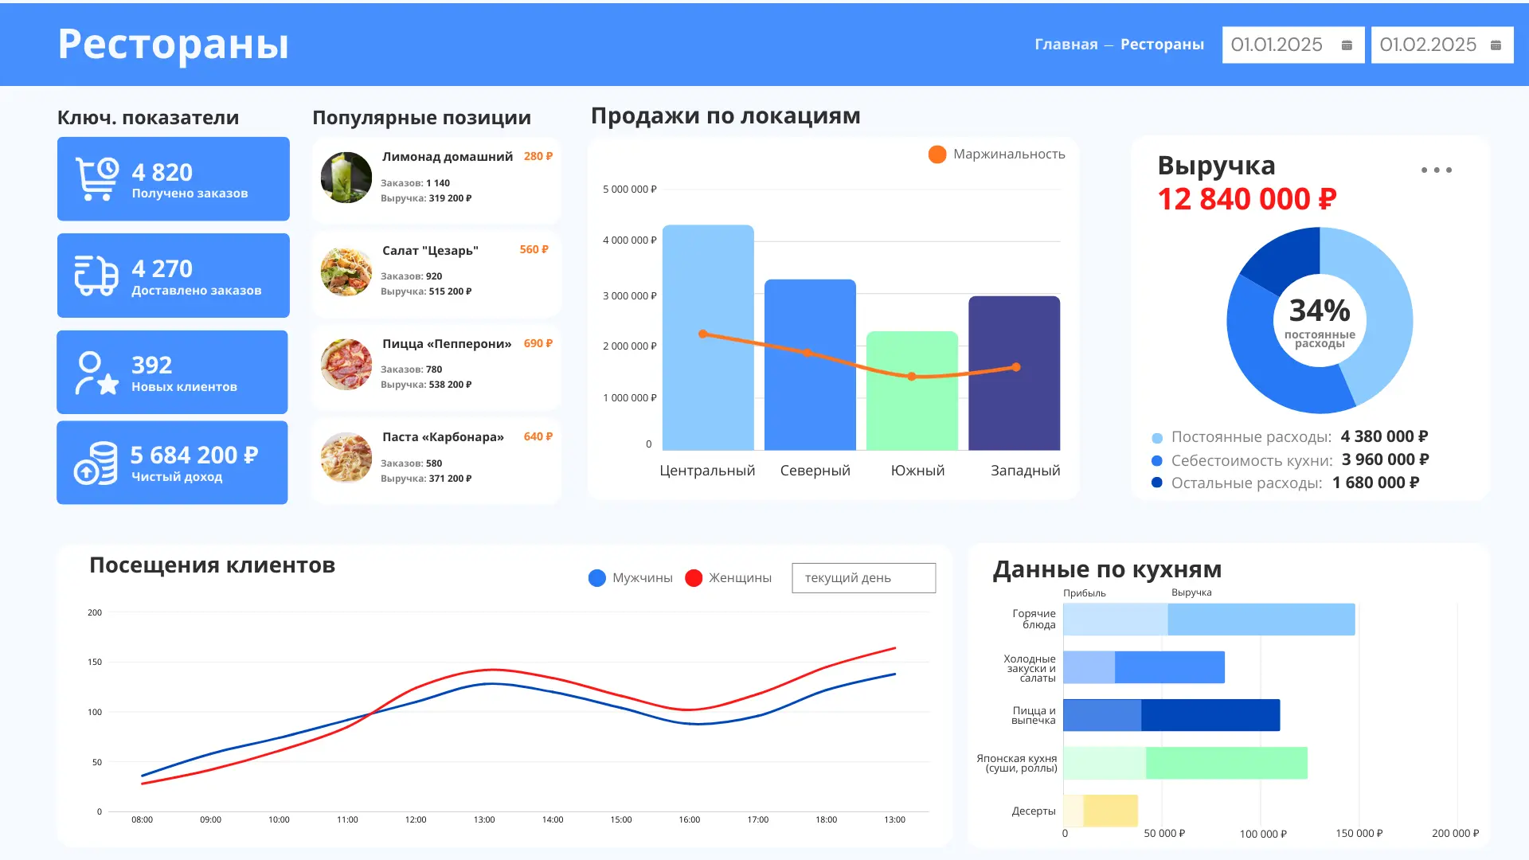The width and height of the screenshot is (1529, 860).
Task: Switch to the Прибыль column in kitchens chart
Action: (1082, 592)
